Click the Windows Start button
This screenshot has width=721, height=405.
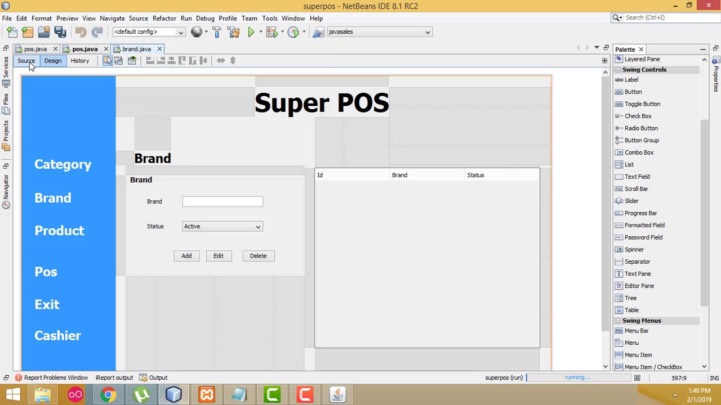click(12, 394)
